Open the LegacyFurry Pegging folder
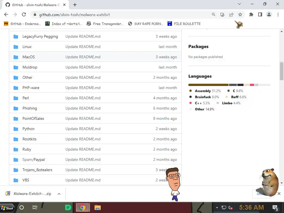 pos(40,36)
